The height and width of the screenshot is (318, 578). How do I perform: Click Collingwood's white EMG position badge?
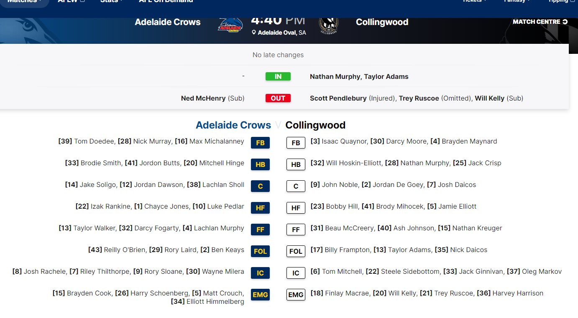tap(296, 295)
